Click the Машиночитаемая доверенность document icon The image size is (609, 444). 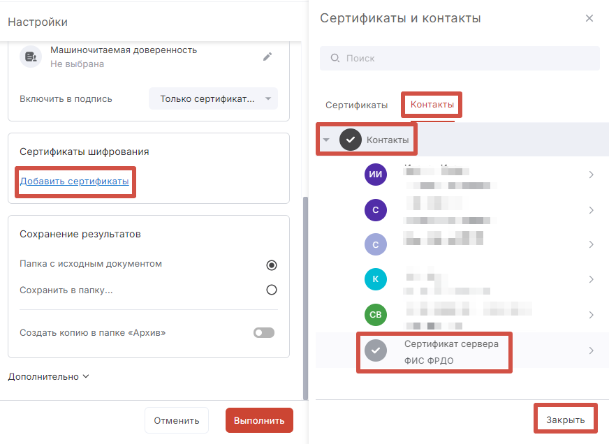click(x=31, y=57)
